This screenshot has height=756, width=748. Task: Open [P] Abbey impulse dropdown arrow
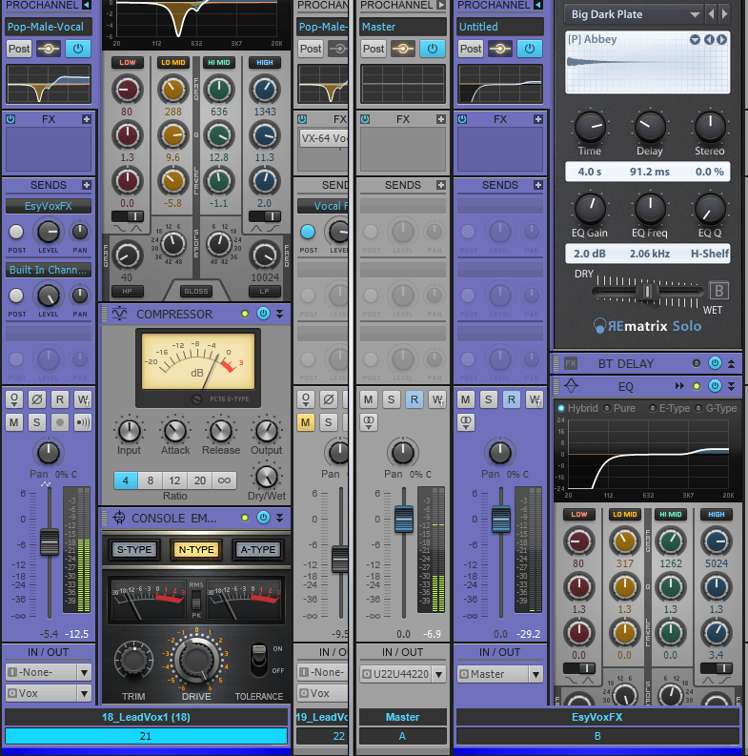coord(695,39)
